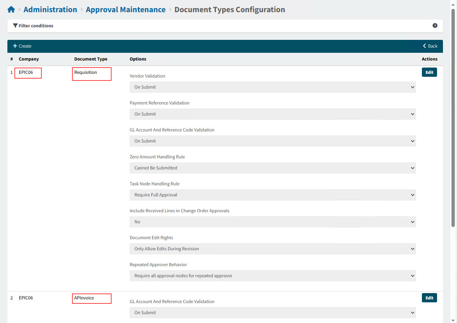Open Include Received Lines dropdown

coord(272,222)
